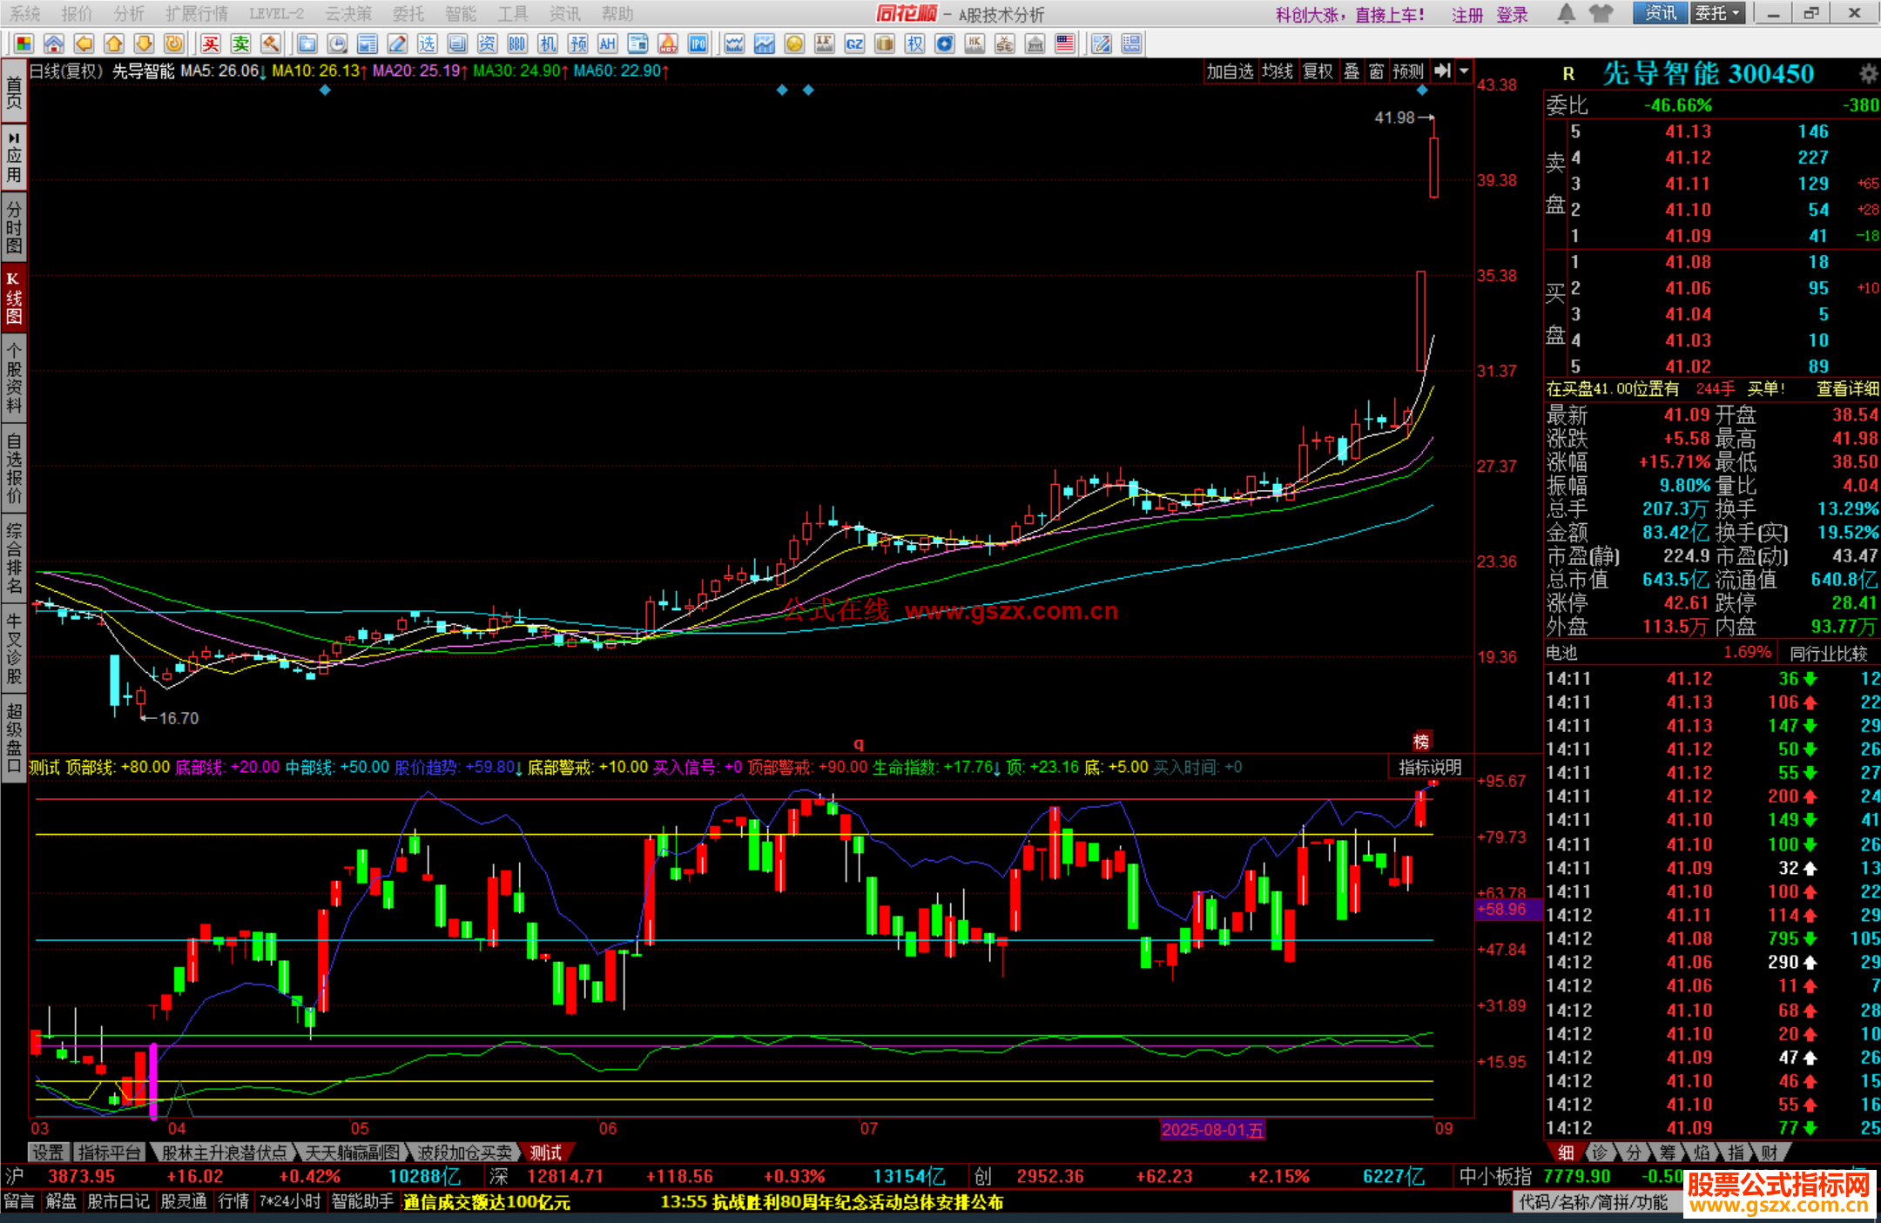The width and height of the screenshot is (1881, 1223).
Task: Click the home page house icon
Action: click(54, 44)
